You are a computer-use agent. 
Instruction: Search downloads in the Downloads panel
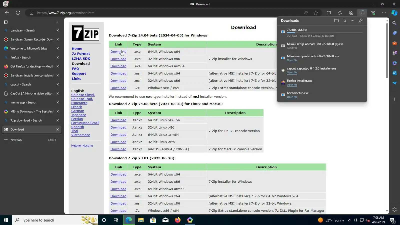pyautogui.click(x=344, y=20)
